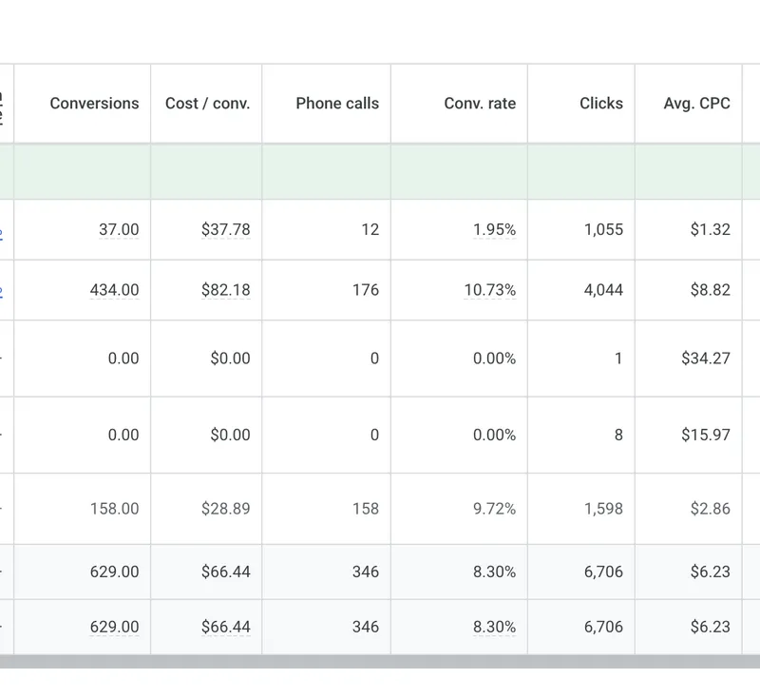Open the blue campaign link in second data row
760x698 pixels.
[4, 290]
